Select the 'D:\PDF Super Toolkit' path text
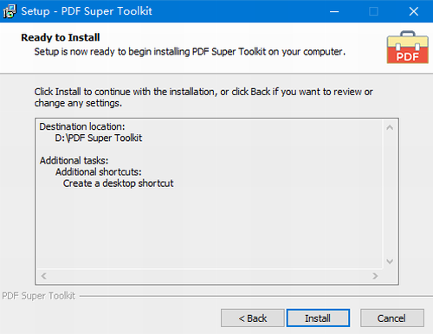This screenshot has height=334, width=433. [99, 138]
